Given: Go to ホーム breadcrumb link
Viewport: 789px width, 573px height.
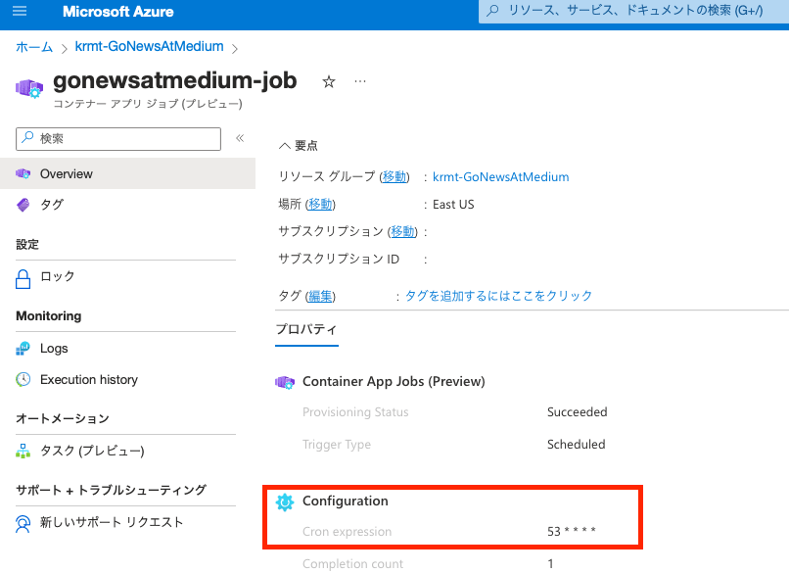Looking at the screenshot, I should [x=34, y=47].
